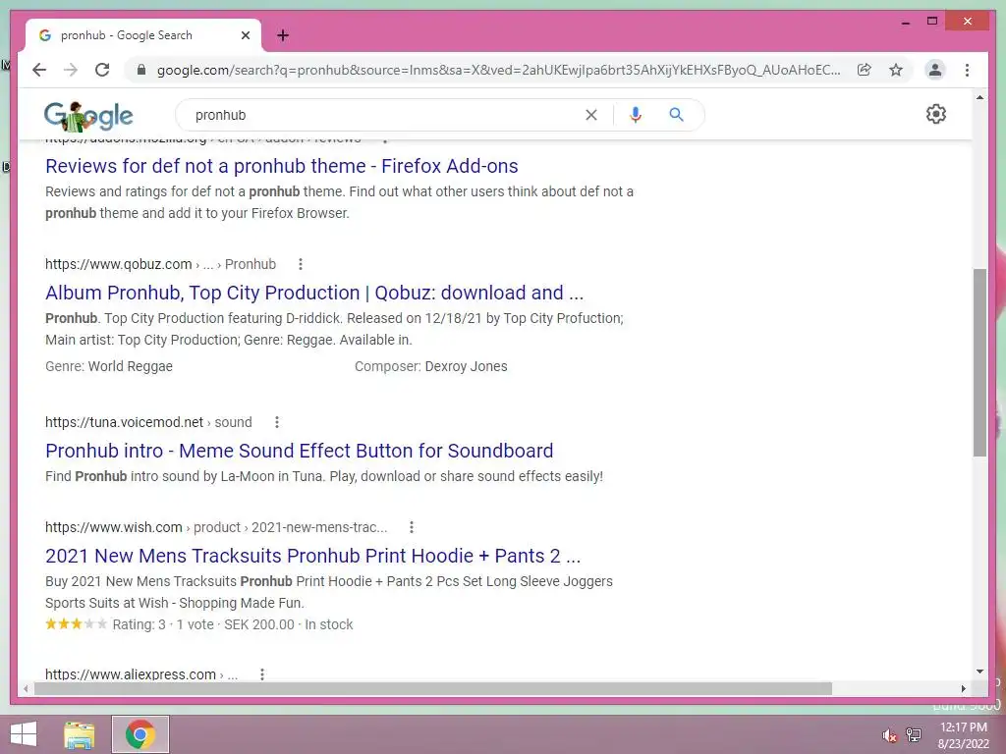Viewport: 1006px width, 754px height.
Task: Click the https://tuna.voicemod.net breadcrumb URL
Action: (x=124, y=422)
